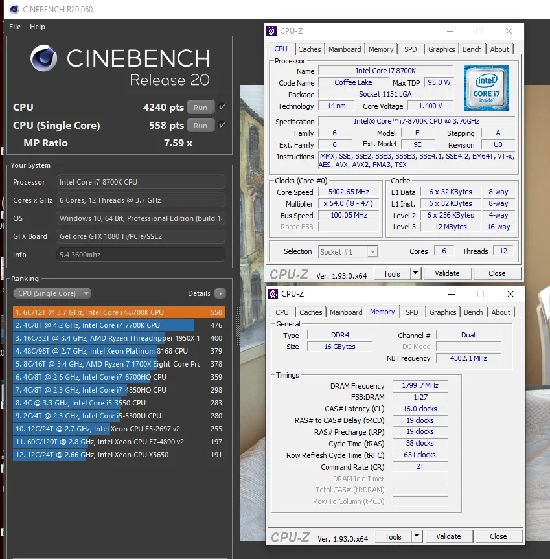Toggle the CPU test checkbox
The image size is (550, 559).
[x=222, y=107]
